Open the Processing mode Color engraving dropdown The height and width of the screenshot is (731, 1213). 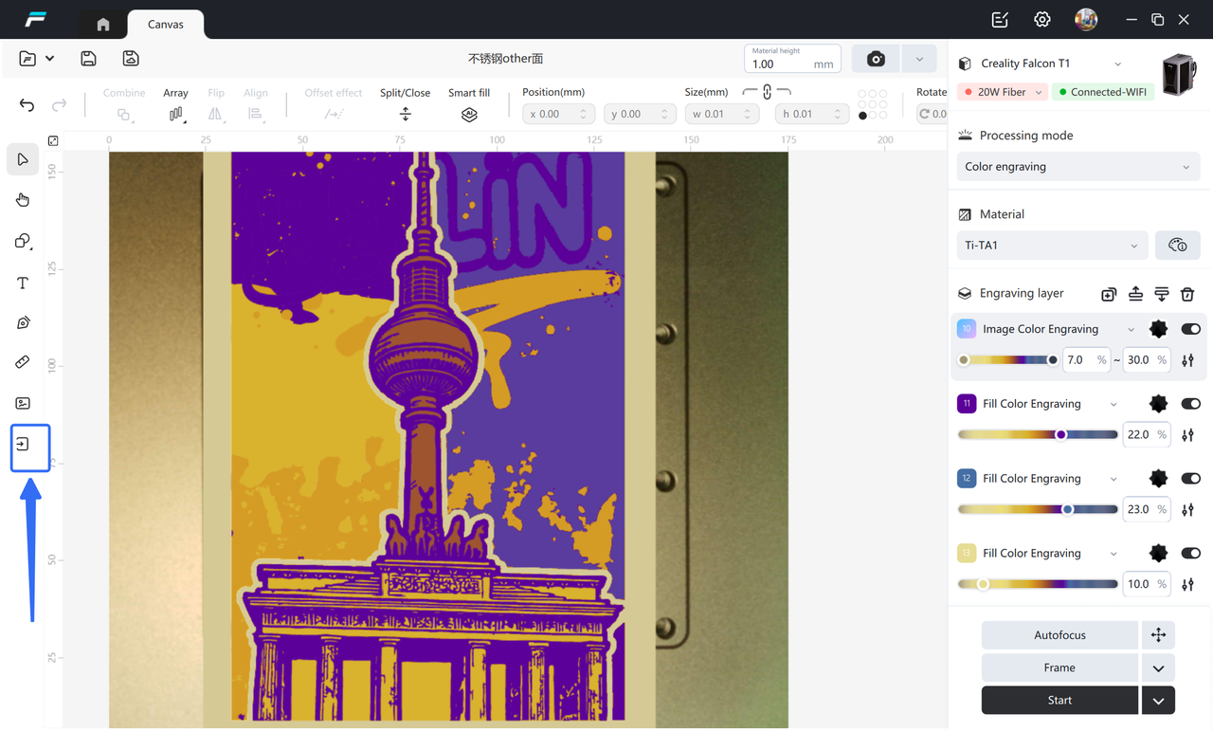pyautogui.click(x=1077, y=167)
